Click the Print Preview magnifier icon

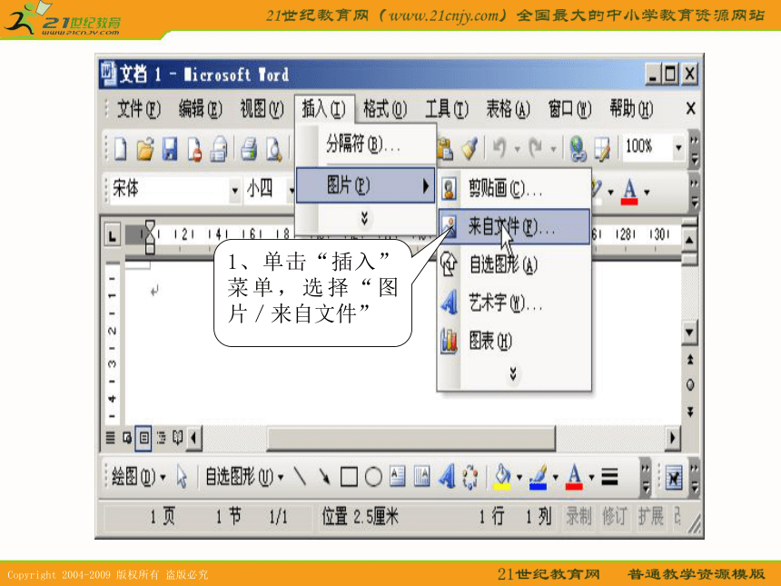point(274,148)
